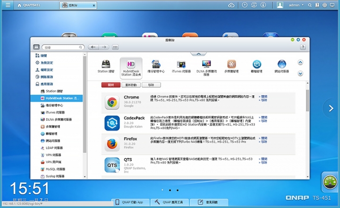Screen dimensions: 340x208
Task: Click 關閉 link in Chrome row
Action: tap(264, 96)
